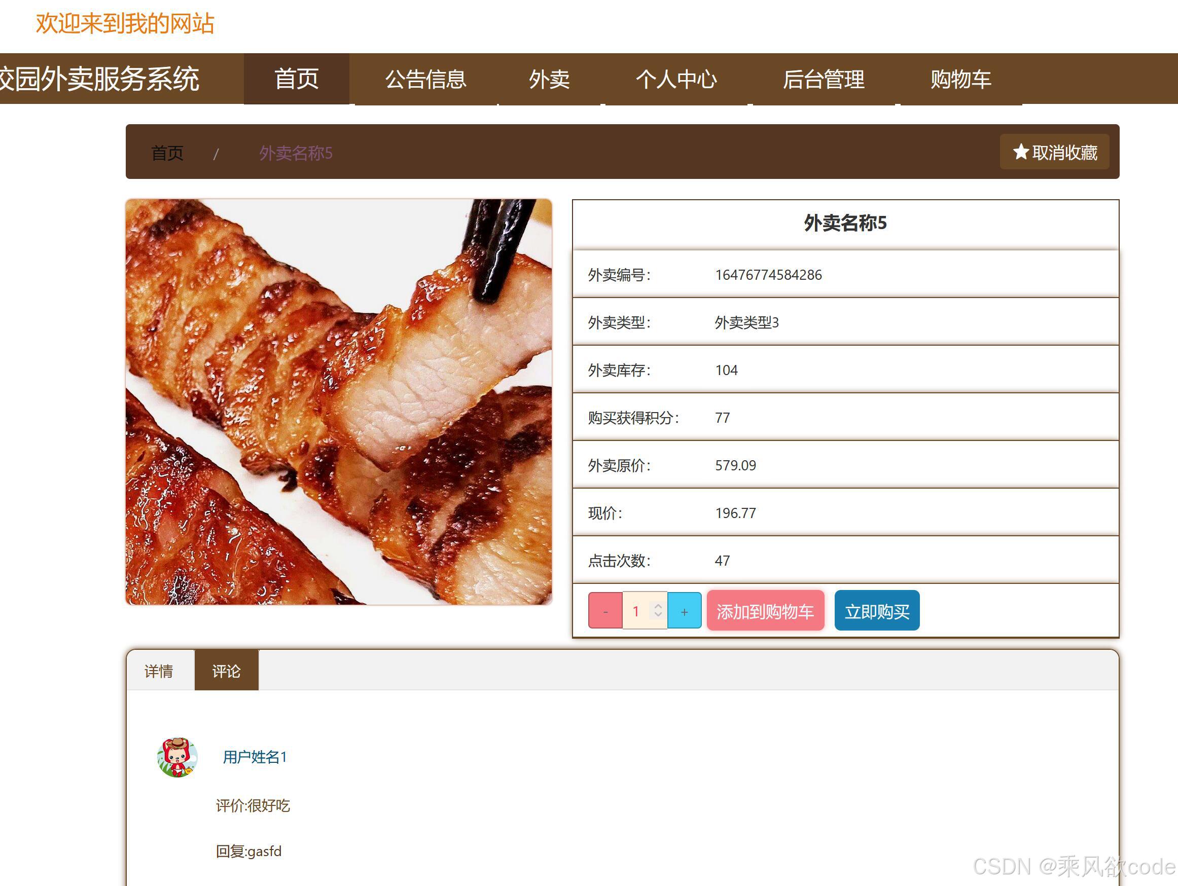This screenshot has width=1178, height=886.
Task: Open the 首页 navigation menu item
Action: pyautogui.click(x=296, y=79)
